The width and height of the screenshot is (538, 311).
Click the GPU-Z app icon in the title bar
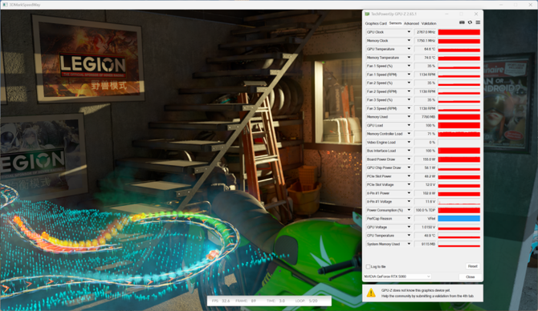(x=367, y=14)
